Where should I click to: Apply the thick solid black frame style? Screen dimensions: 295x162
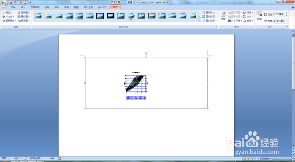[x=110, y=16]
